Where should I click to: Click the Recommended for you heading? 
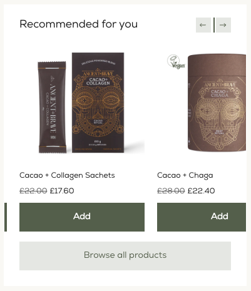click(79, 24)
